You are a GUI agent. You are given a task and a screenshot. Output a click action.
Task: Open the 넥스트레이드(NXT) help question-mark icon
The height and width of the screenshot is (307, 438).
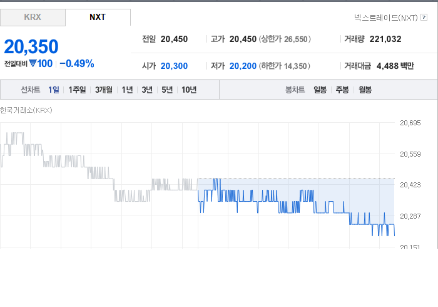[x=424, y=18]
